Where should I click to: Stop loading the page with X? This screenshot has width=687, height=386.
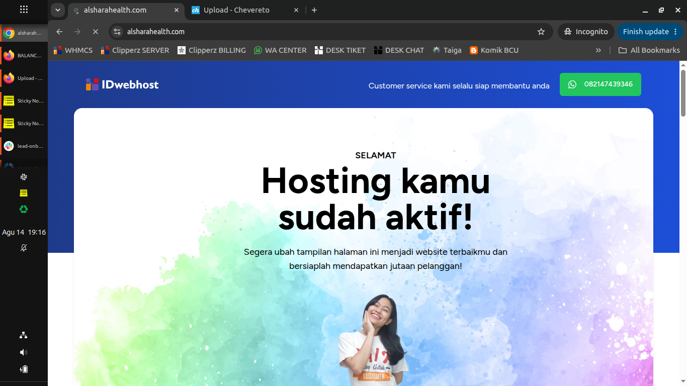(96, 32)
